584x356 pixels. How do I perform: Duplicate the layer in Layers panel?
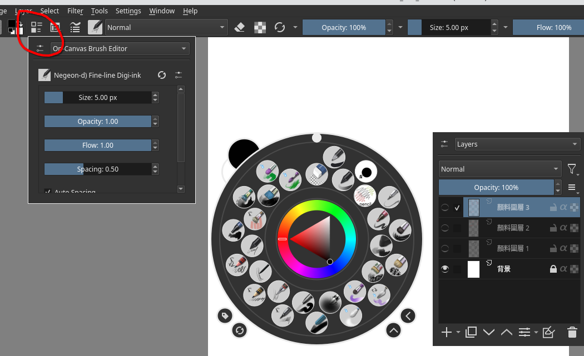pos(471,332)
